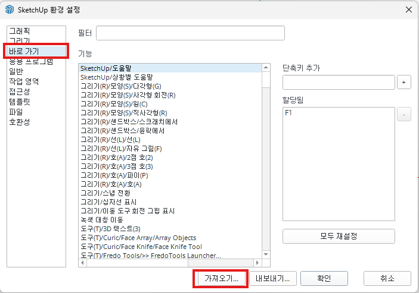Select 그리기(R)/선(L)/자유 그림(F) entry
419x293 pixels.
170,149
